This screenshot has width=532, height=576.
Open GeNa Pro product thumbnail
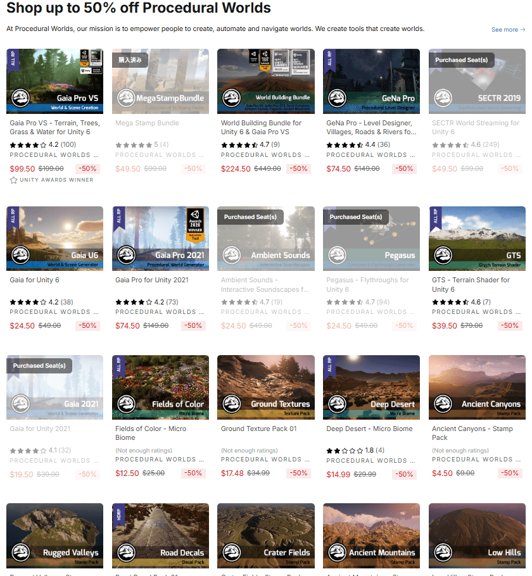point(371,81)
